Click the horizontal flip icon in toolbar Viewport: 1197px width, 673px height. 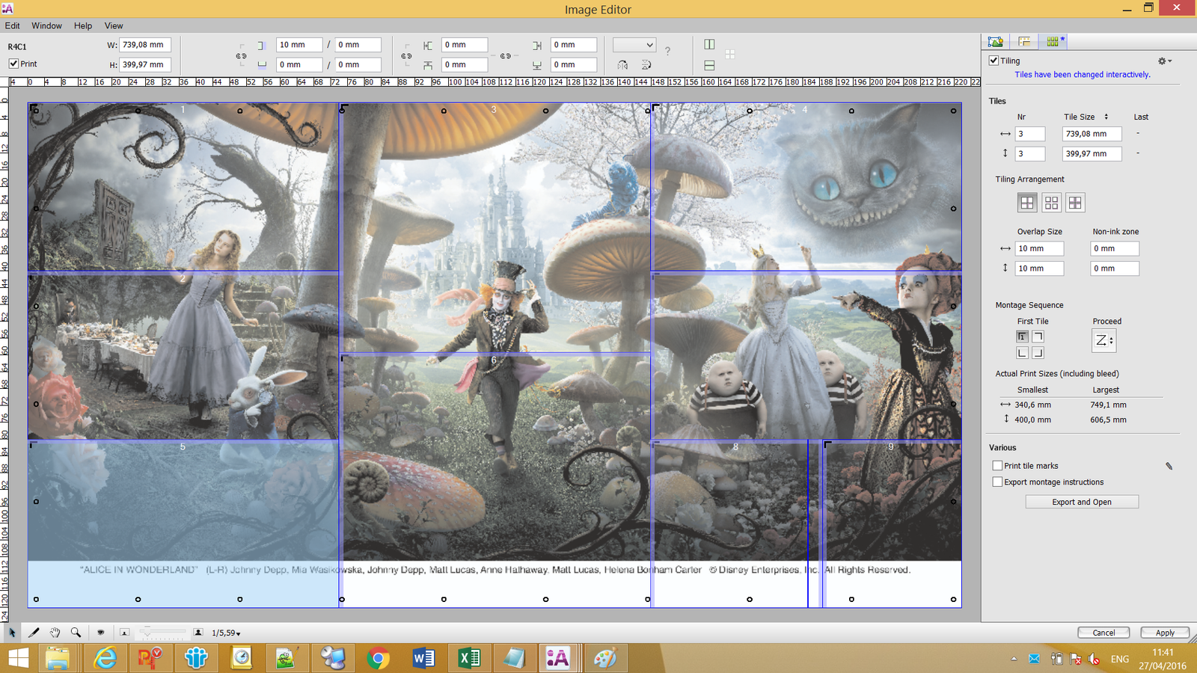tap(622, 64)
